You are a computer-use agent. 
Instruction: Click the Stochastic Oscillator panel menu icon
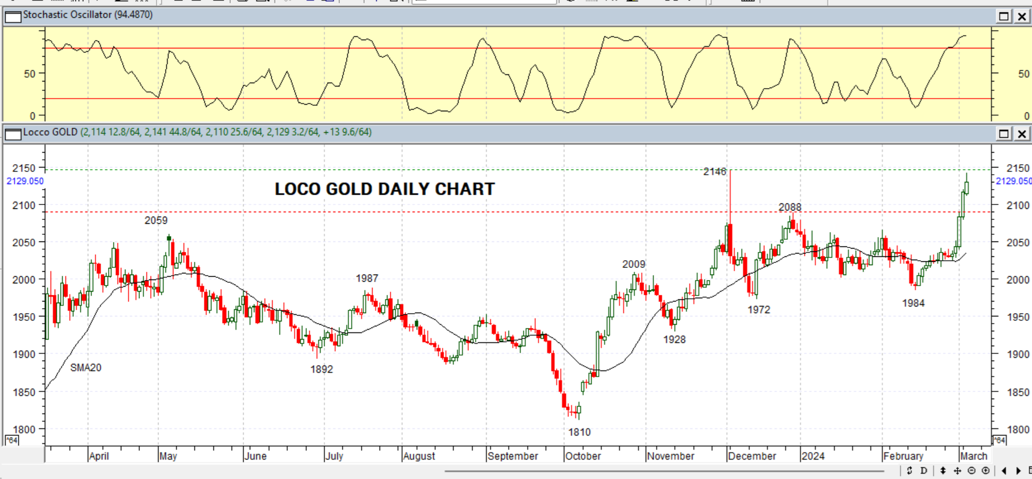(13, 17)
